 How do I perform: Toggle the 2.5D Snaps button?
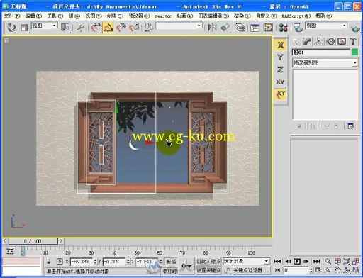click(x=96, y=28)
